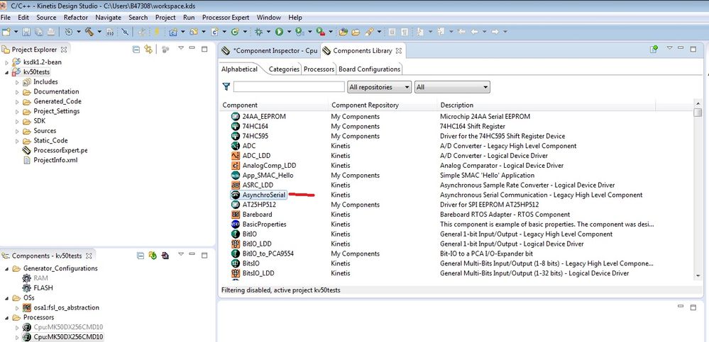Select the FLASH generator configuration
Screen dimensions: 709x342
coord(43,288)
